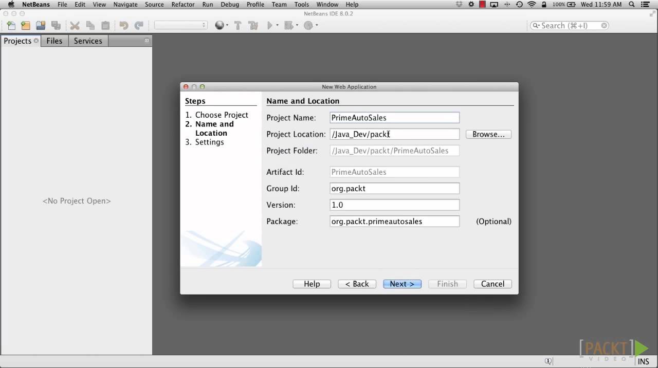This screenshot has width=658, height=368.
Task: Click the Dropbox icon in menu bar
Action: click(x=459, y=5)
